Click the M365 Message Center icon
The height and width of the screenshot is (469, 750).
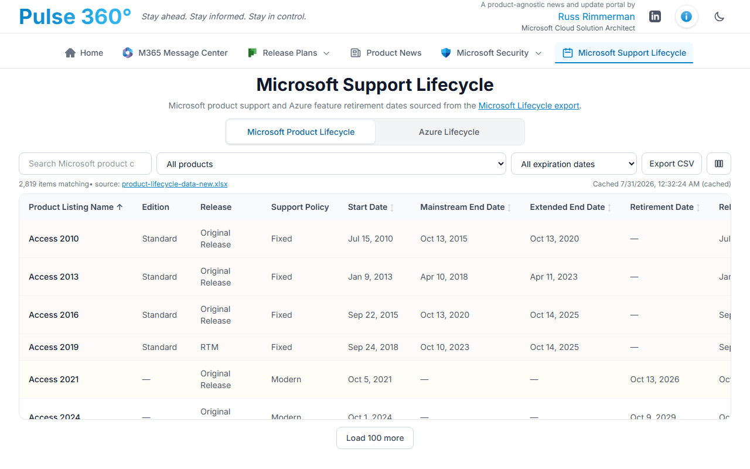pyautogui.click(x=127, y=53)
